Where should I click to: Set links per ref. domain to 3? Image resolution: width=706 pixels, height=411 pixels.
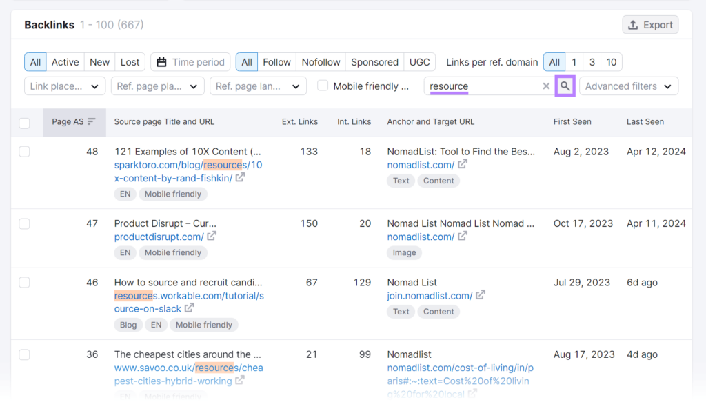point(592,62)
